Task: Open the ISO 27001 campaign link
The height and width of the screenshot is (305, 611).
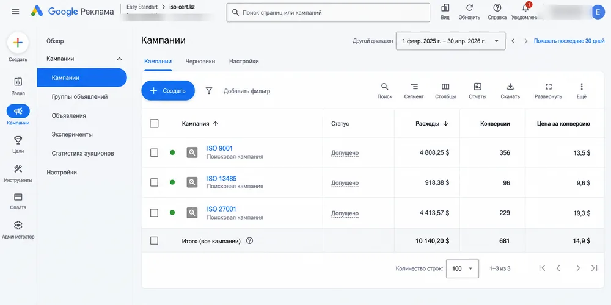Action: pyautogui.click(x=221, y=209)
